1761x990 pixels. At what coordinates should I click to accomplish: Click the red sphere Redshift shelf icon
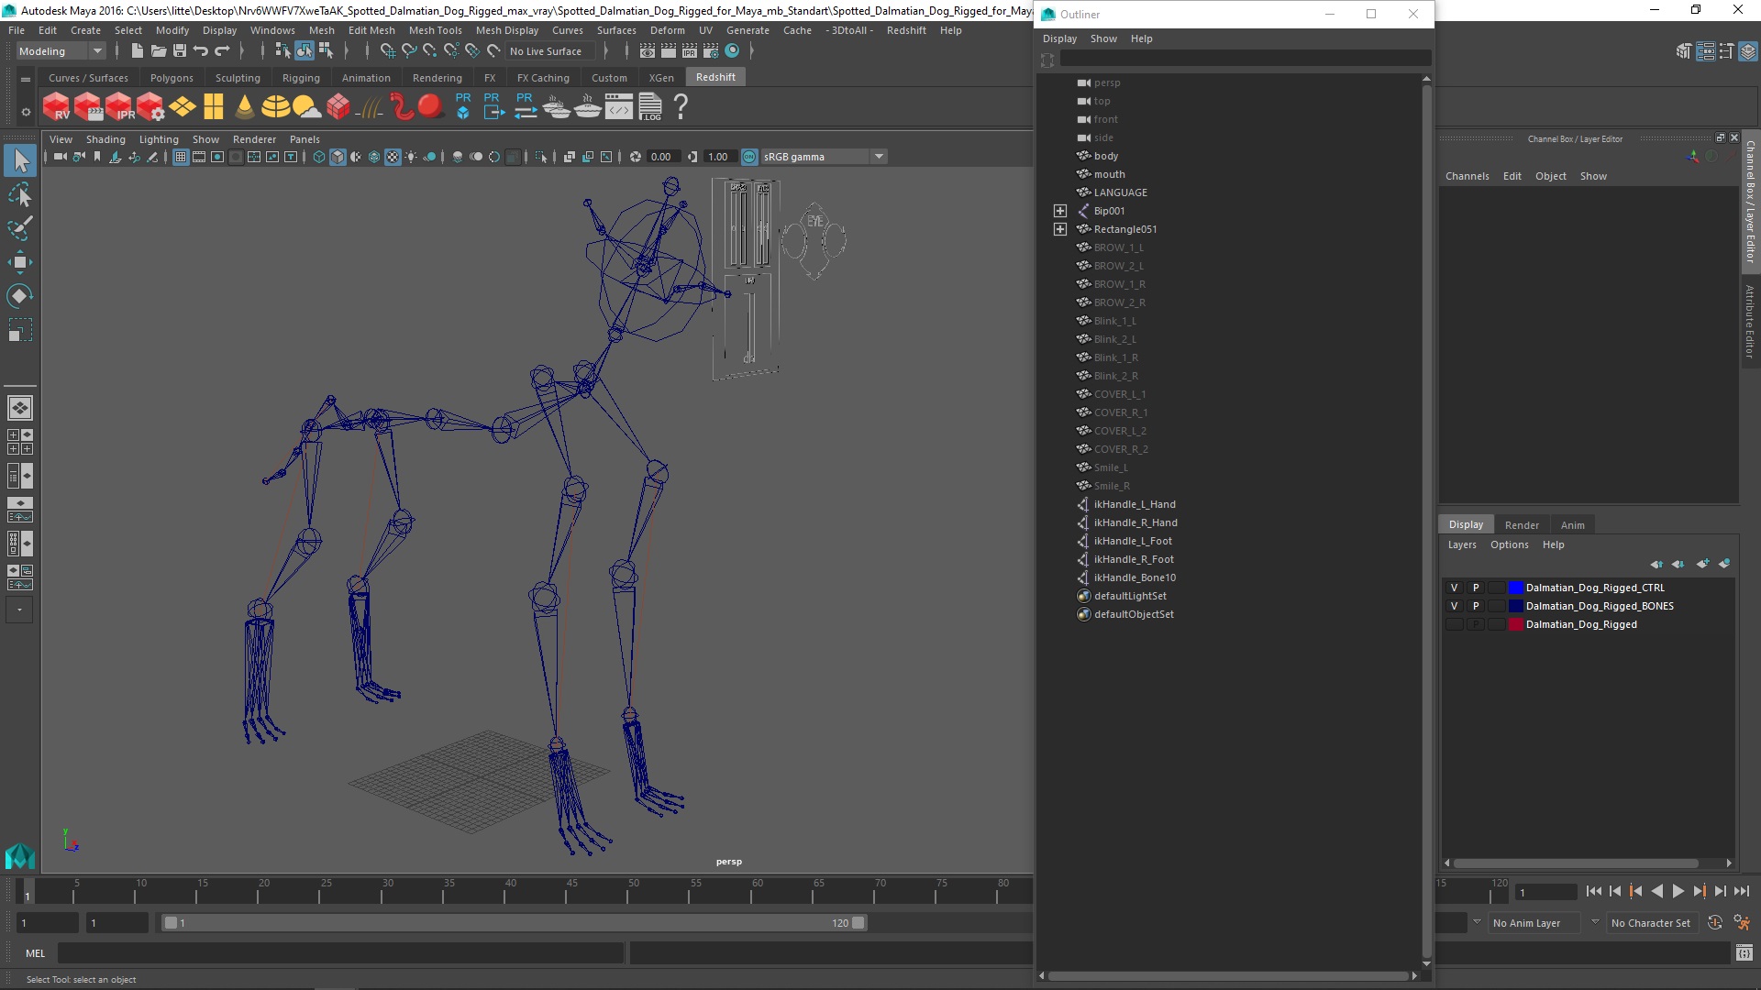click(430, 107)
